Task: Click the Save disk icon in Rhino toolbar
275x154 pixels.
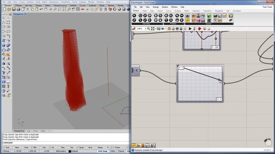Action: tap(14, 9)
